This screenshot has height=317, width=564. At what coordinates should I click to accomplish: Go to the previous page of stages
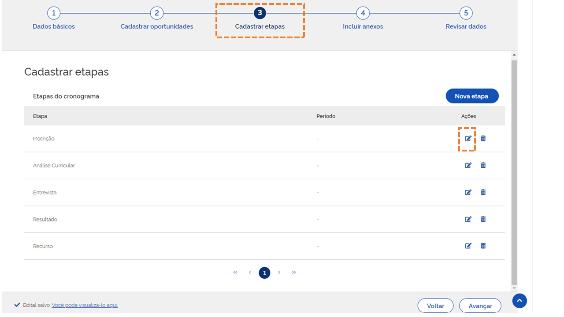pos(250,273)
